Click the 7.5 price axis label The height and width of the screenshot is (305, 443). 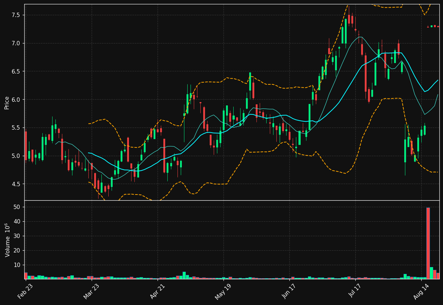pos(16,15)
